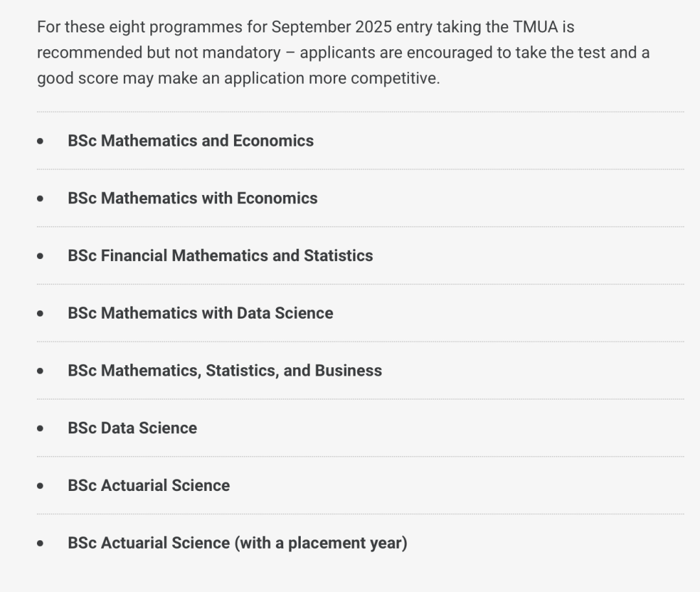Open BSc Mathematics with Economics entry
The height and width of the screenshot is (592, 700).
click(192, 198)
